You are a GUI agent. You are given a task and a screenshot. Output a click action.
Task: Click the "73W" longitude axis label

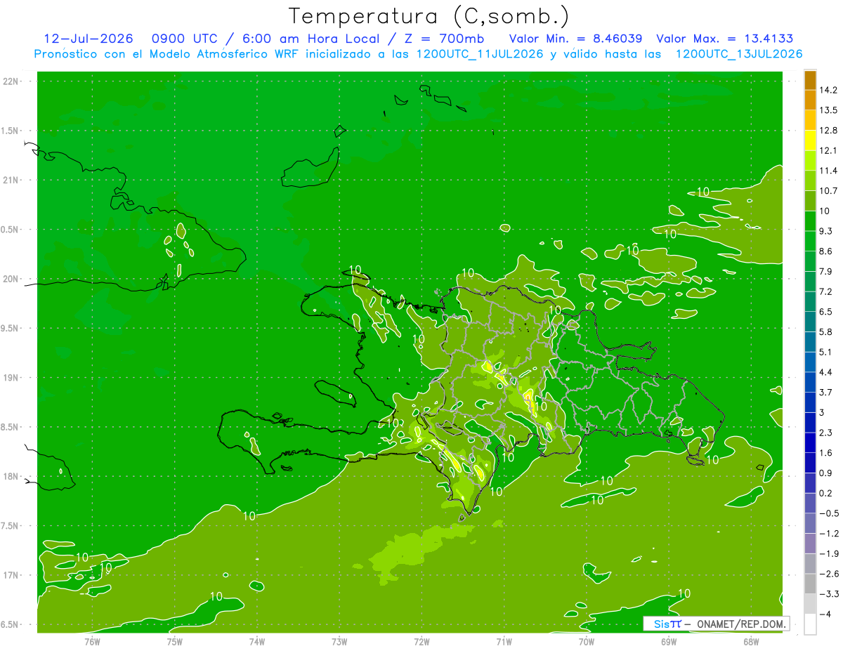point(339,642)
